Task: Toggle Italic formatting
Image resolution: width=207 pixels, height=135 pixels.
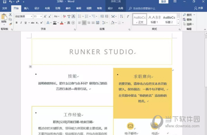Action: tap(21, 23)
